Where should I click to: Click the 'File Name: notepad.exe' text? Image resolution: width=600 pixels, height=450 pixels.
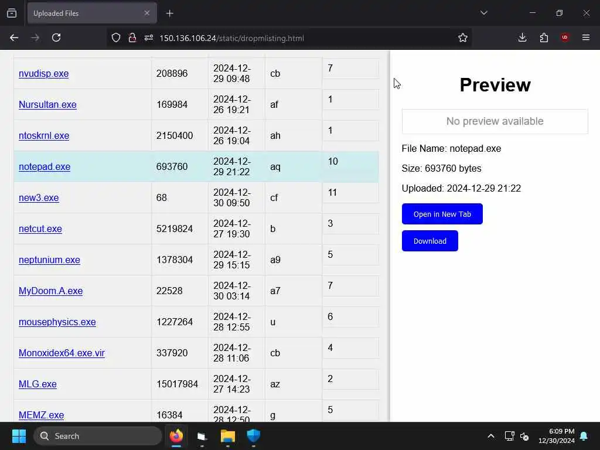[451, 148]
